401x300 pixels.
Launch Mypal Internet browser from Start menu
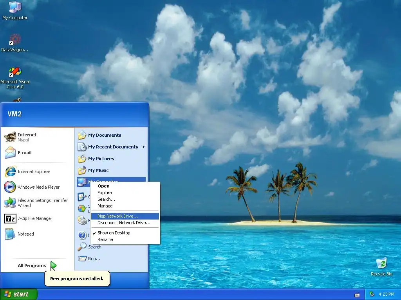click(x=38, y=137)
